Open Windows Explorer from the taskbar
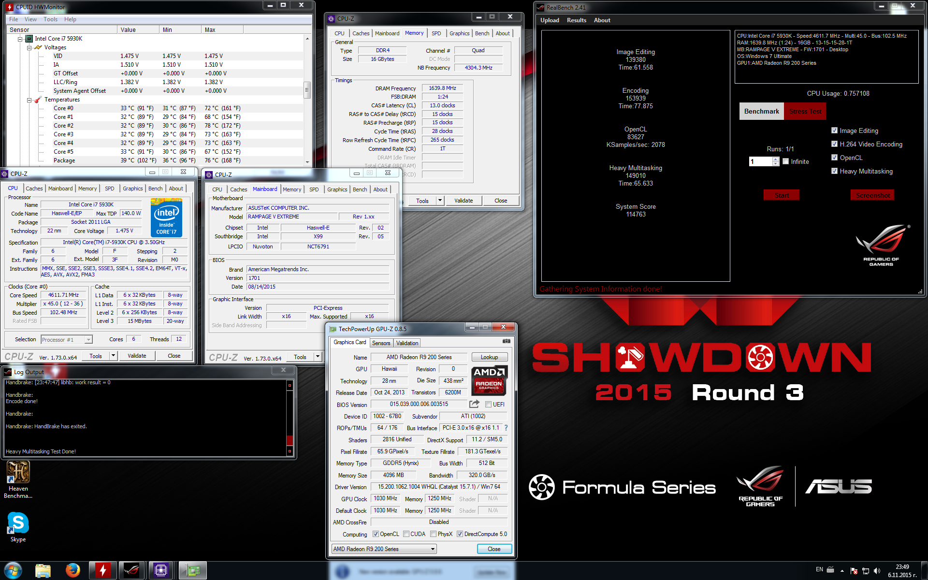This screenshot has height=580, width=928. click(43, 571)
